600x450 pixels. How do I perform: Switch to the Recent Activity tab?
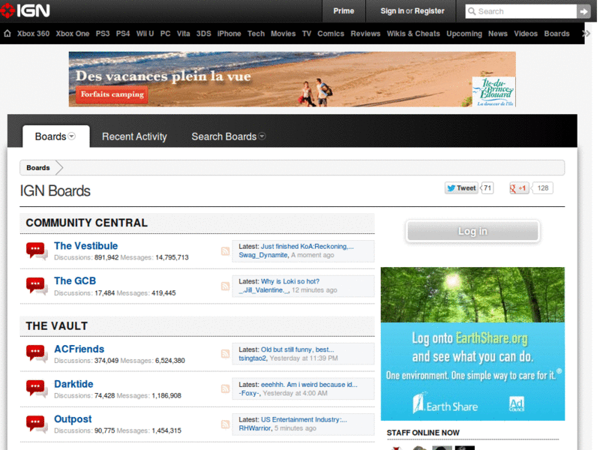coord(134,136)
